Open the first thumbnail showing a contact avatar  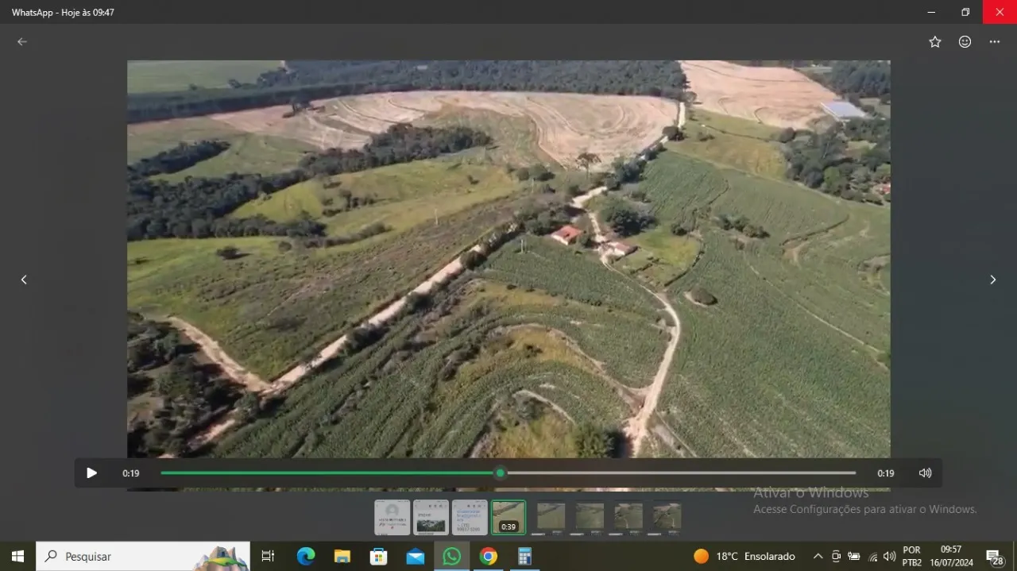(x=392, y=517)
